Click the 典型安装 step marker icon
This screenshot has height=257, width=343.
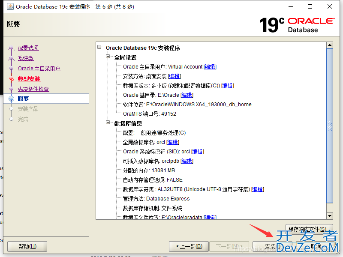coord(12,79)
